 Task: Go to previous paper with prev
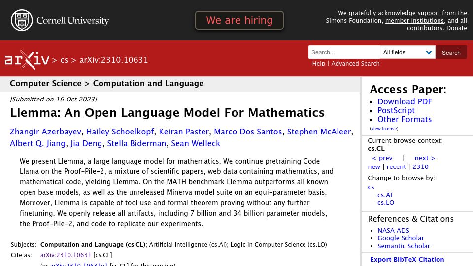[x=382, y=158]
